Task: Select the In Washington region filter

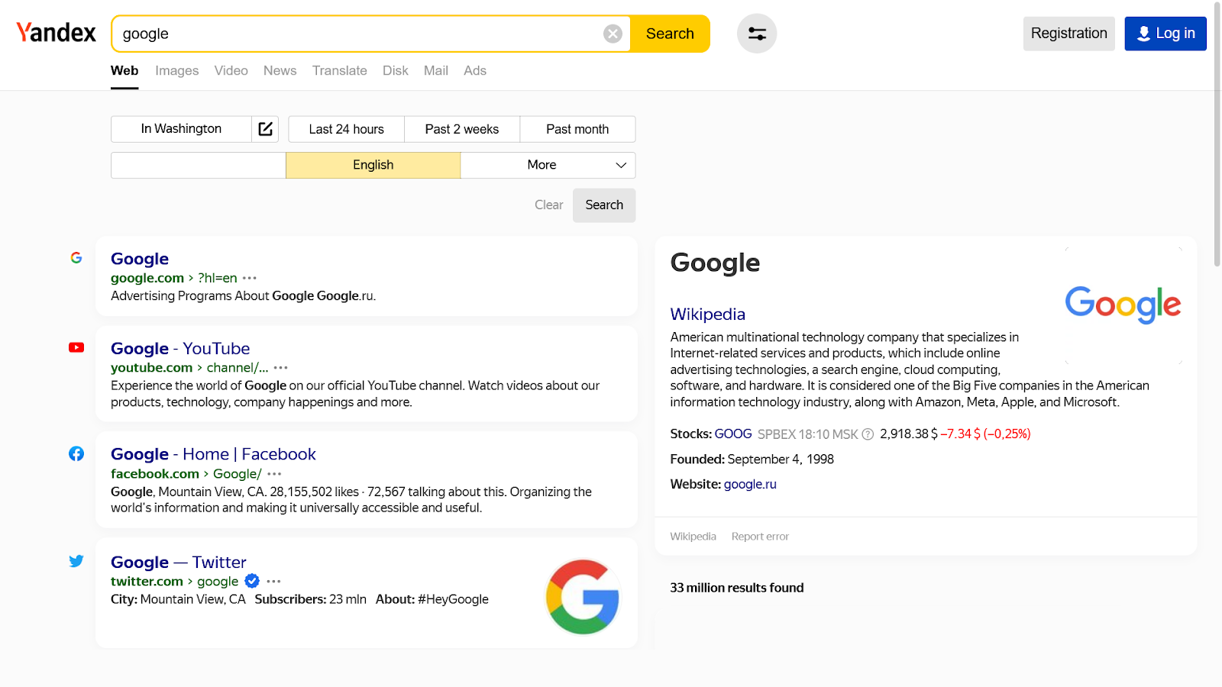Action: tap(181, 129)
